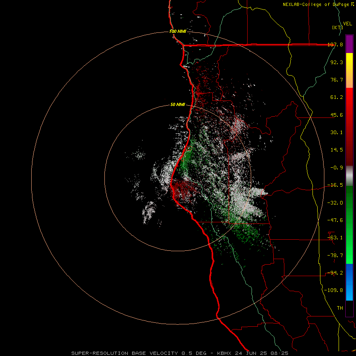Select the 45.6 velocity scale value
Image resolution: width=356 pixels, height=356 pixels.
pos(337,115)
